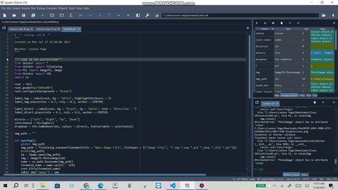
Task: Close the Console 1/A tab
Action: (x=277, y=103)
